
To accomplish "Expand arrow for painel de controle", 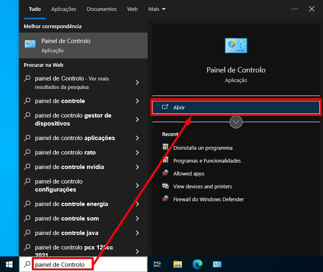I will click(x=138, y=101).
